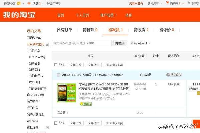Open 个人主页 in orange navigation
200x133 pixels.
pos(82,15)
